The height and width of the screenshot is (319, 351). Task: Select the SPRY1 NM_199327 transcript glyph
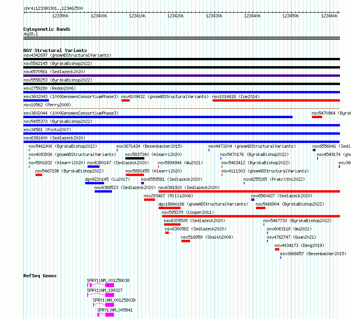coord(101,295)
